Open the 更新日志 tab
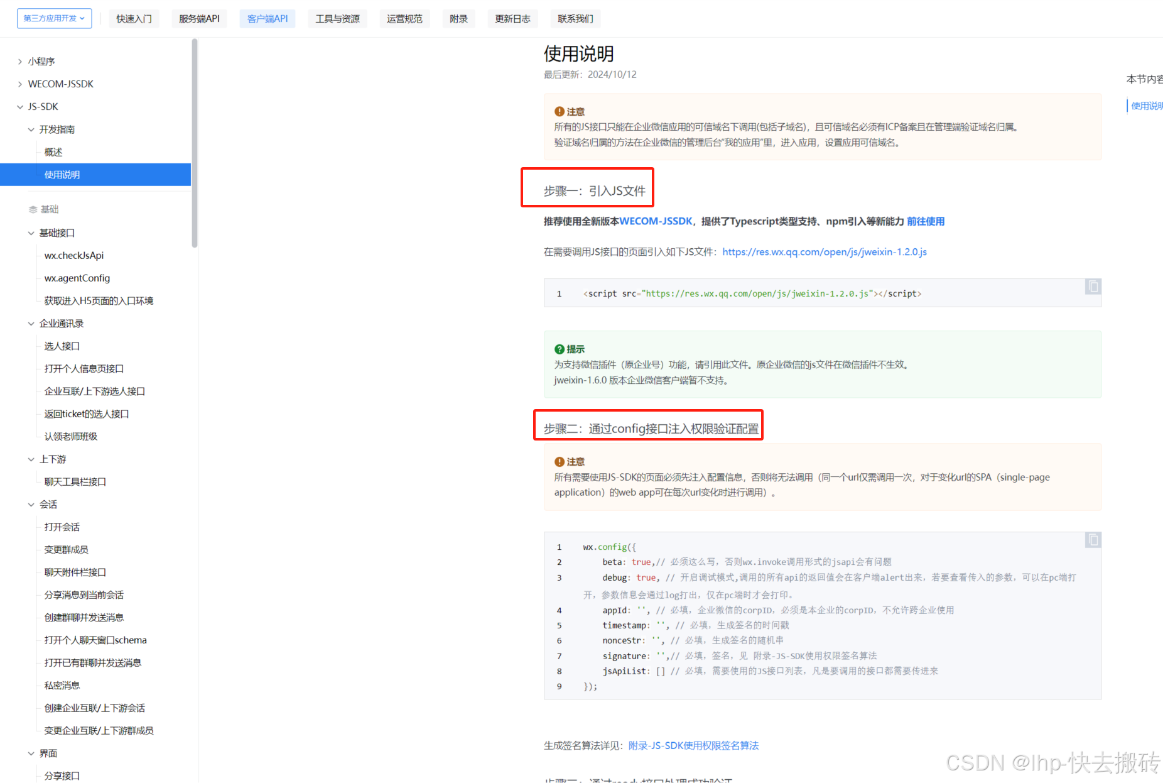The width and height of the screenshot is (1163, 783). point(512,19)
